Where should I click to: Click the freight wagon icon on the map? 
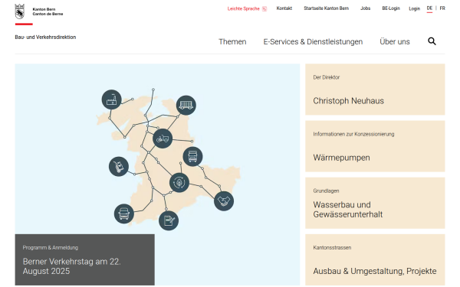point(186,105)
